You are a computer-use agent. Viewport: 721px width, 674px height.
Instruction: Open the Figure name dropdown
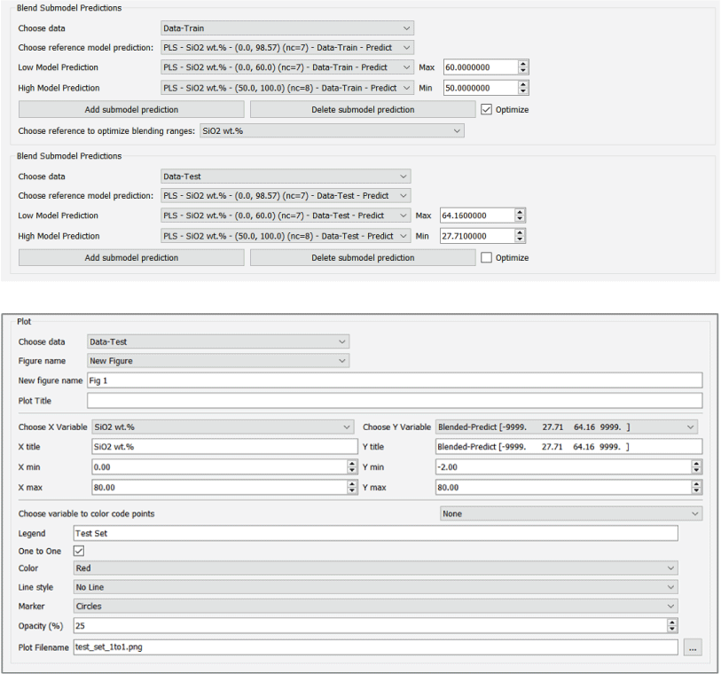[217, 361]
